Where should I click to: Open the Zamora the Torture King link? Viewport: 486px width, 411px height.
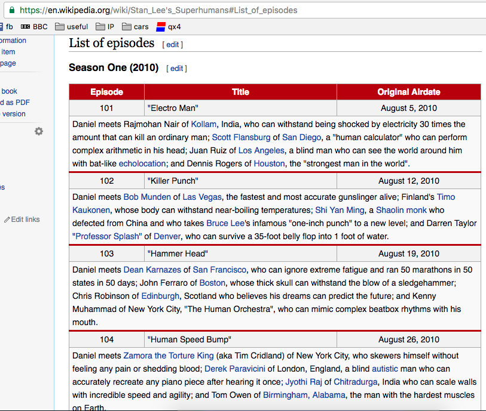click(168, 356)
